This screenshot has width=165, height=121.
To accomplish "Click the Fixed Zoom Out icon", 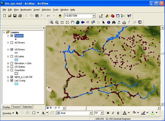I will pos(67,22).
